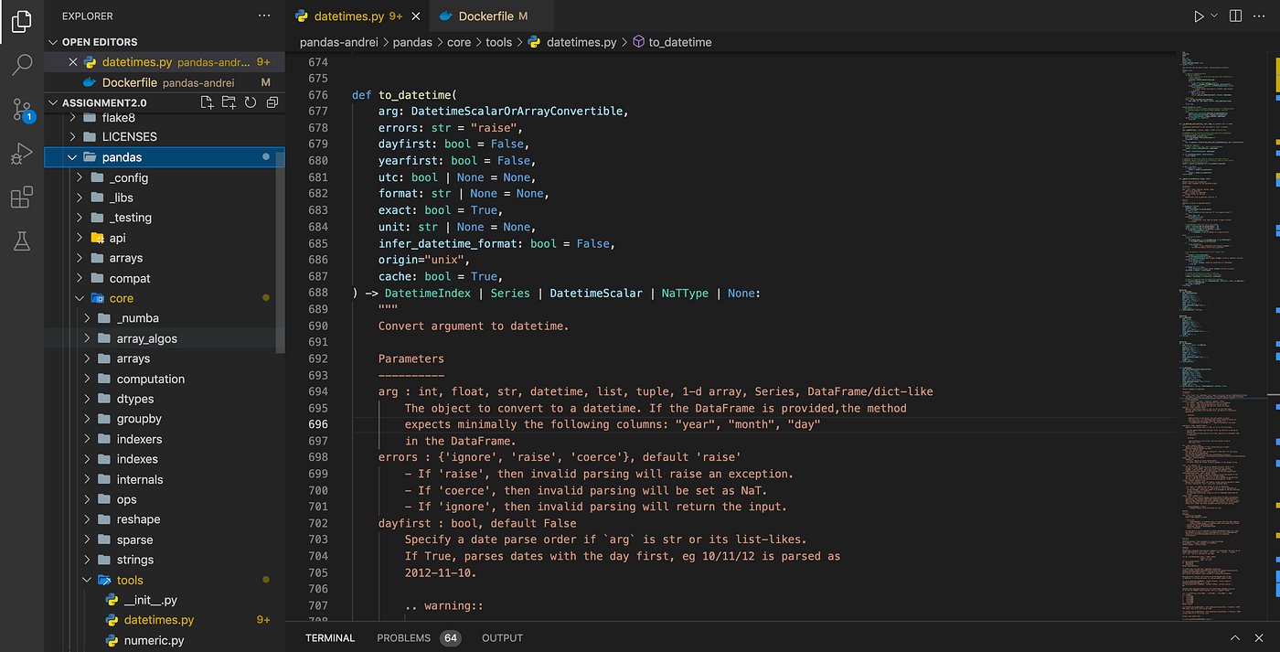Open tools in the breadcrumb bar
1280x652 pixels.
point(499,41)
